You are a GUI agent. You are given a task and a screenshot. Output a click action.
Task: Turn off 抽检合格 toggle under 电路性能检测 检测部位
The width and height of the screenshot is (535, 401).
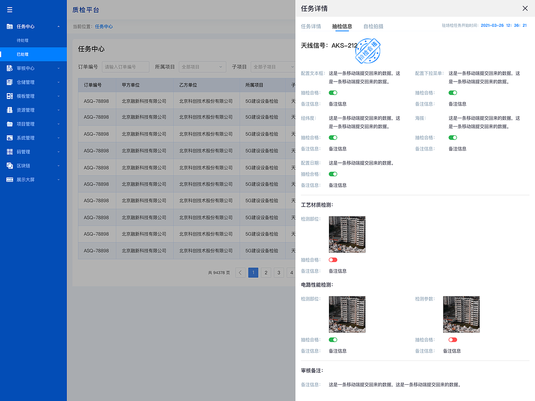(x=333, y=340)
